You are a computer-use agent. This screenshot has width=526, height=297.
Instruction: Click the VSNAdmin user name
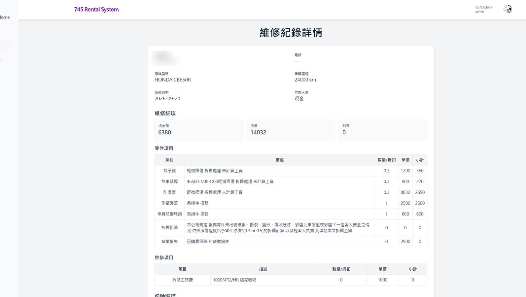coord(484,7)
